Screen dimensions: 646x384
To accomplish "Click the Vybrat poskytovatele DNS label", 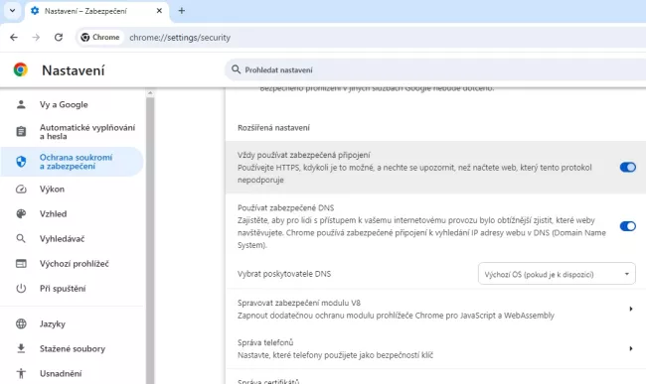I will pyautogui.click(x=284, y=274).
